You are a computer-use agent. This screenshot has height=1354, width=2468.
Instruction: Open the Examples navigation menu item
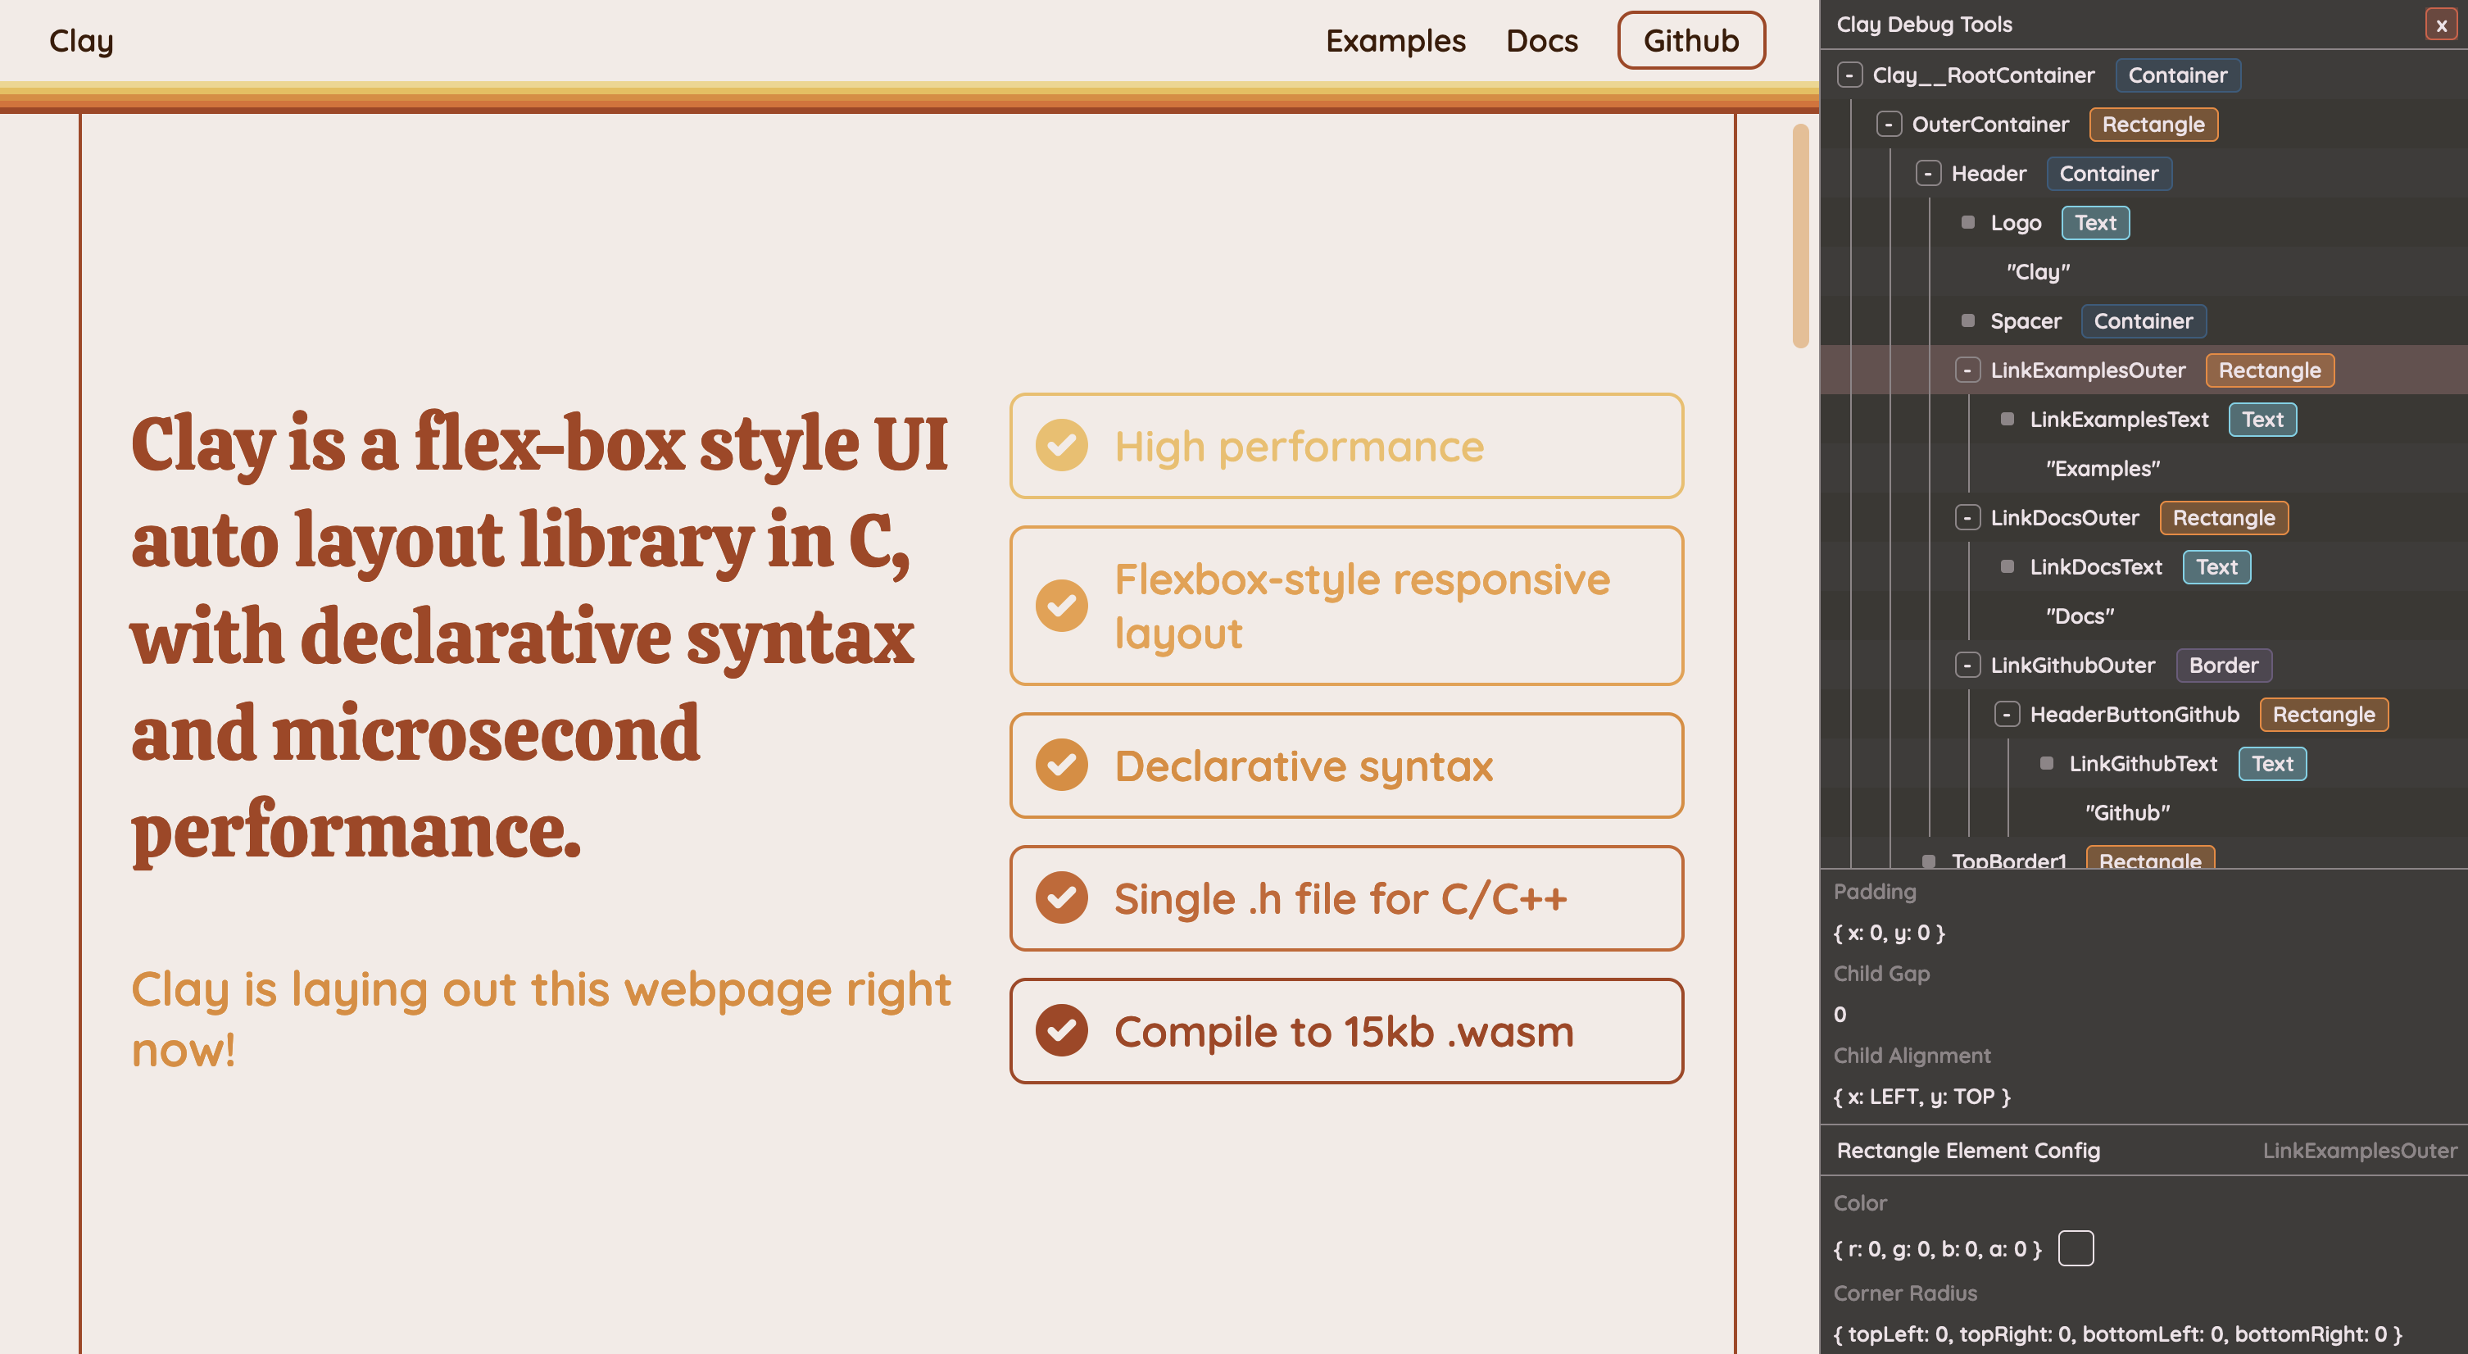(x=1395, y=40)
